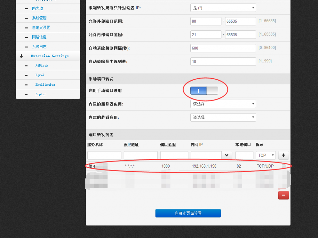Click the dash icon beside 网络信息
Screen dimensions: 318x238
tap(26, 37)
